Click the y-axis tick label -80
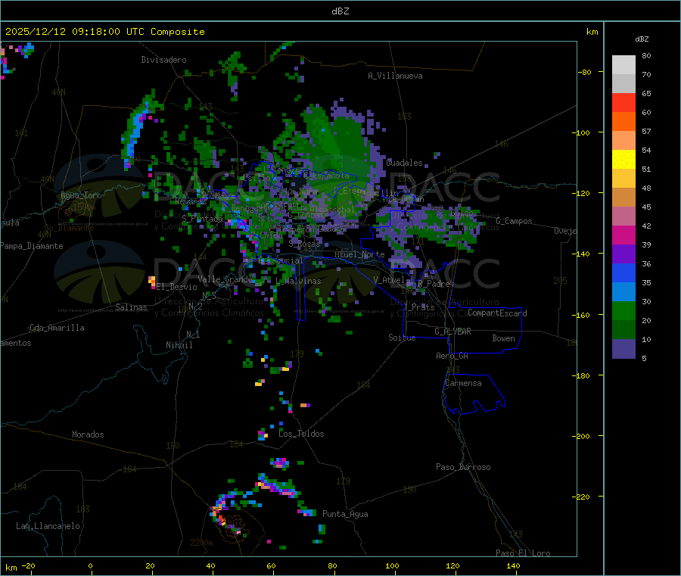 click(x=584, y=72)
